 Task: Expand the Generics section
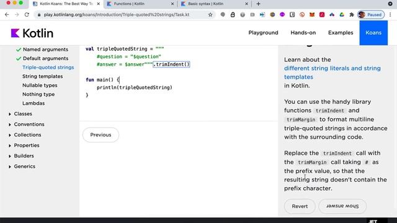[x=22, y=167]
